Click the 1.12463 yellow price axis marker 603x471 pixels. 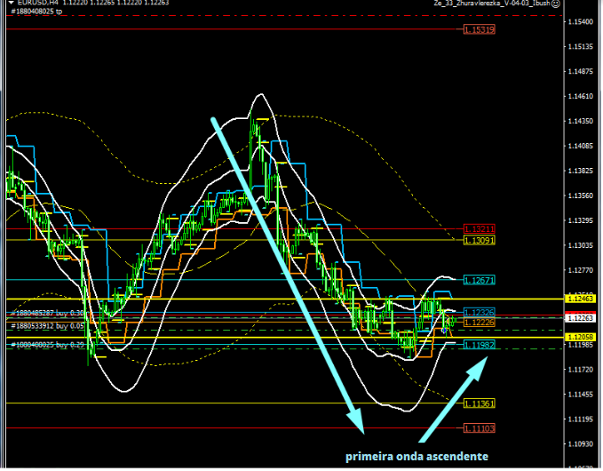(x=582, y=299)
